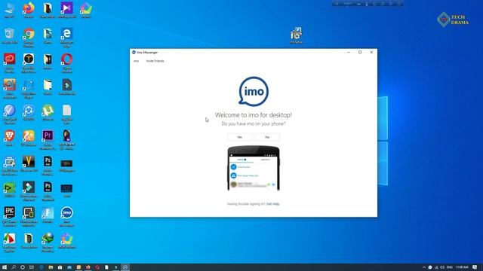Open the woman photo icon on the desktop
This screenshot has height=271, width=483.
coord(67,140)
